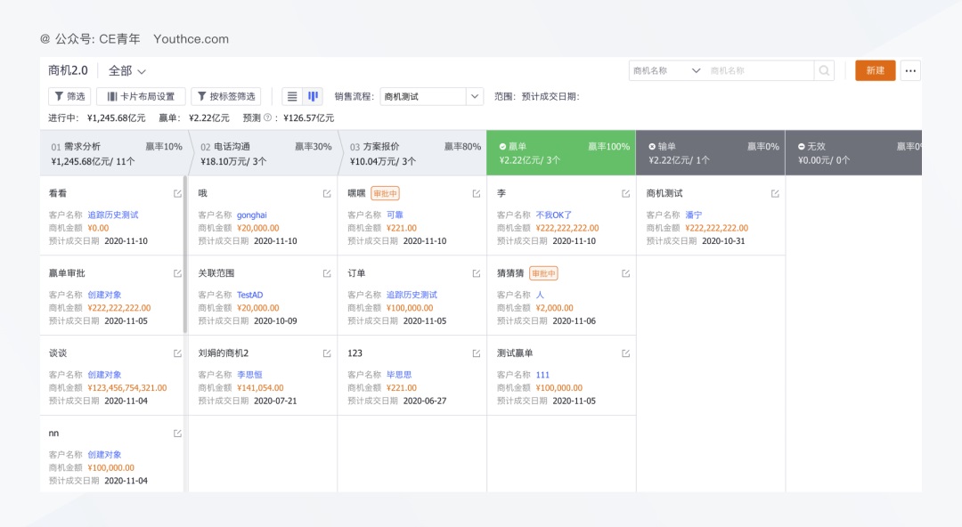Click amount ¥2,000.00 on 猜猜猜 card
This screenshot has width=962, height=527.
(x=554, y=308)
